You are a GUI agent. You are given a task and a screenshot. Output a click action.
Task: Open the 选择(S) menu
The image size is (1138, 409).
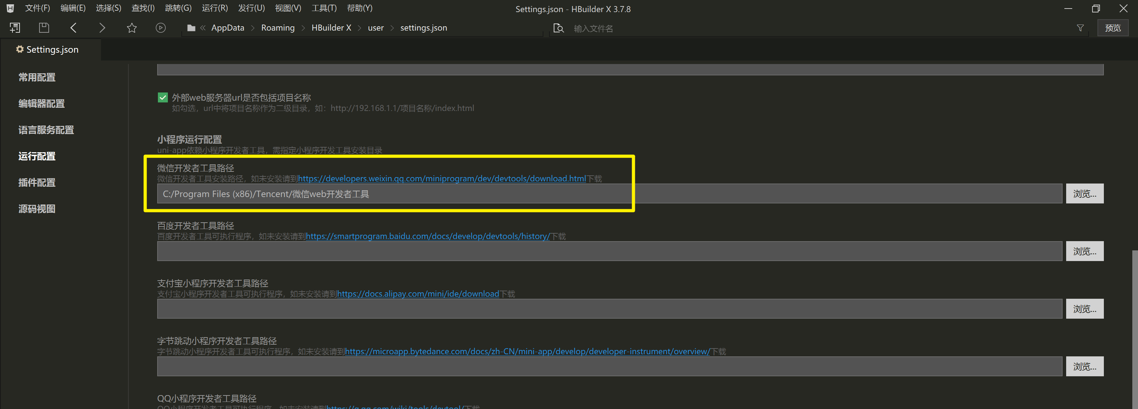(108, 8)
